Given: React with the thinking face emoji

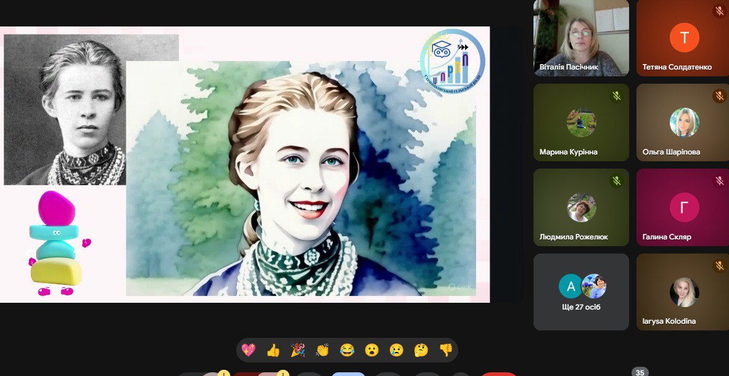Looking at the screenshot, I should [x=421, y=350].
